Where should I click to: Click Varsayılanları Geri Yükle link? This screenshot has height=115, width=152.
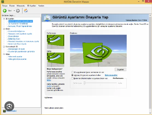pyautogui.click(x=136, y=20)
